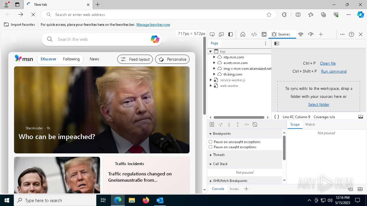Viewport: 367px width, 206px height.
Task: Deactivate breakpoints in debugger toolbar
Action: [255, 124]
